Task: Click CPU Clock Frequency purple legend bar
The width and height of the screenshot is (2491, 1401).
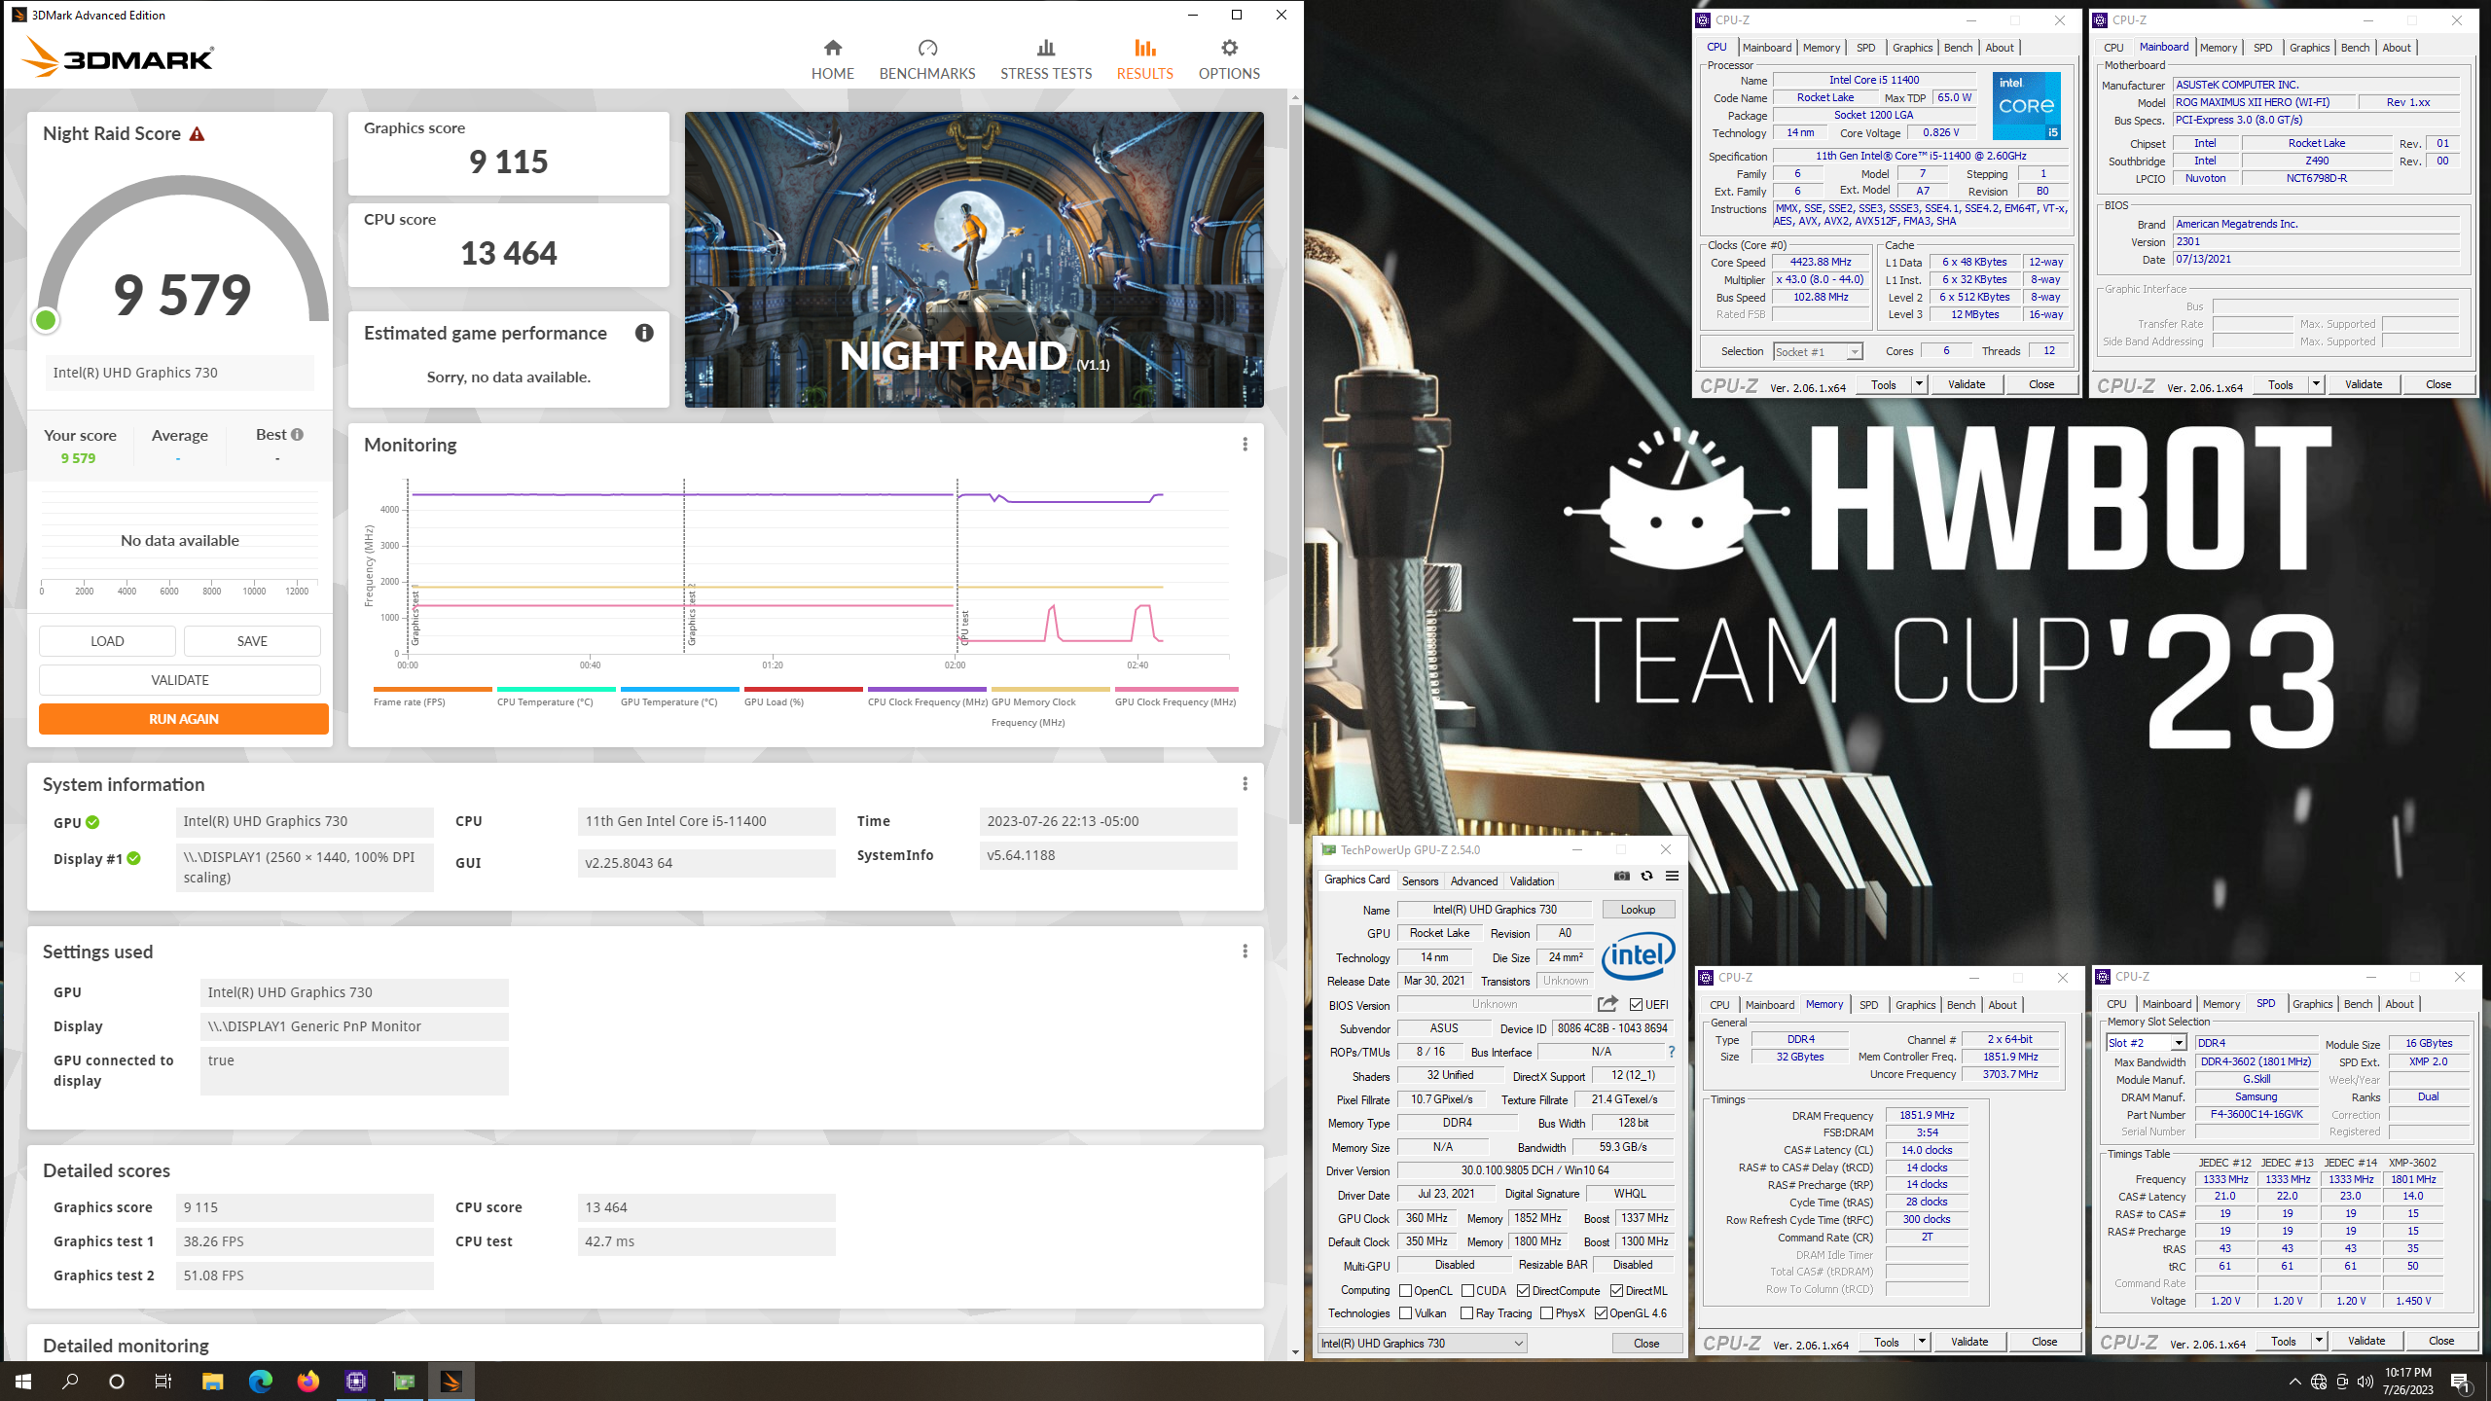Action: click(926, 689)
